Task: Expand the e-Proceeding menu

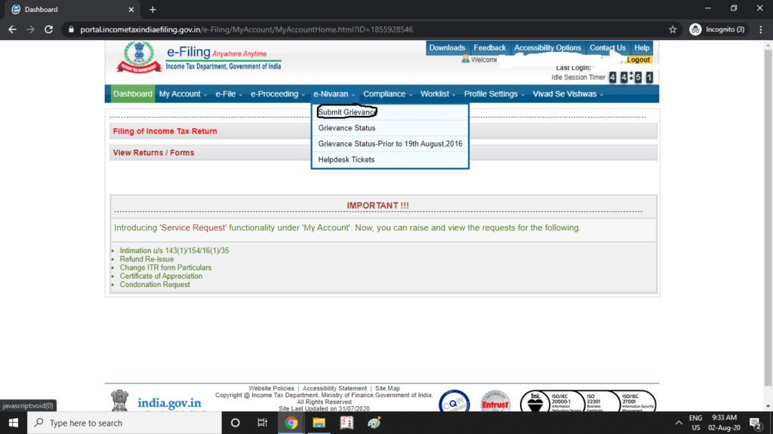Action: tap(278, 94)
